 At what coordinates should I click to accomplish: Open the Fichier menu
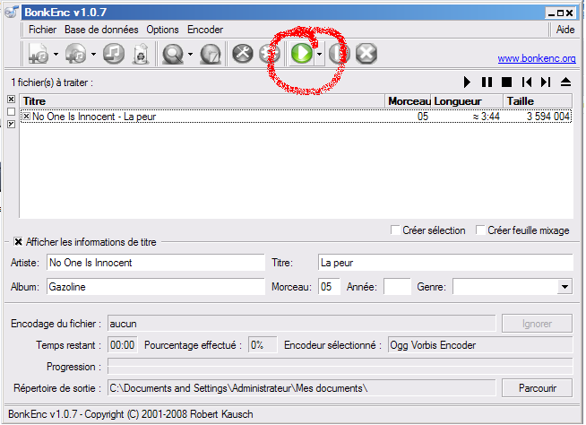[x=42, y=30]
